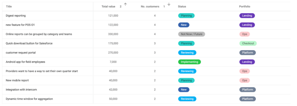Click Platform portfolio tag for Dynamic time window
The width and height of the screenshot is (297, 106).
(x=248, y=99)
